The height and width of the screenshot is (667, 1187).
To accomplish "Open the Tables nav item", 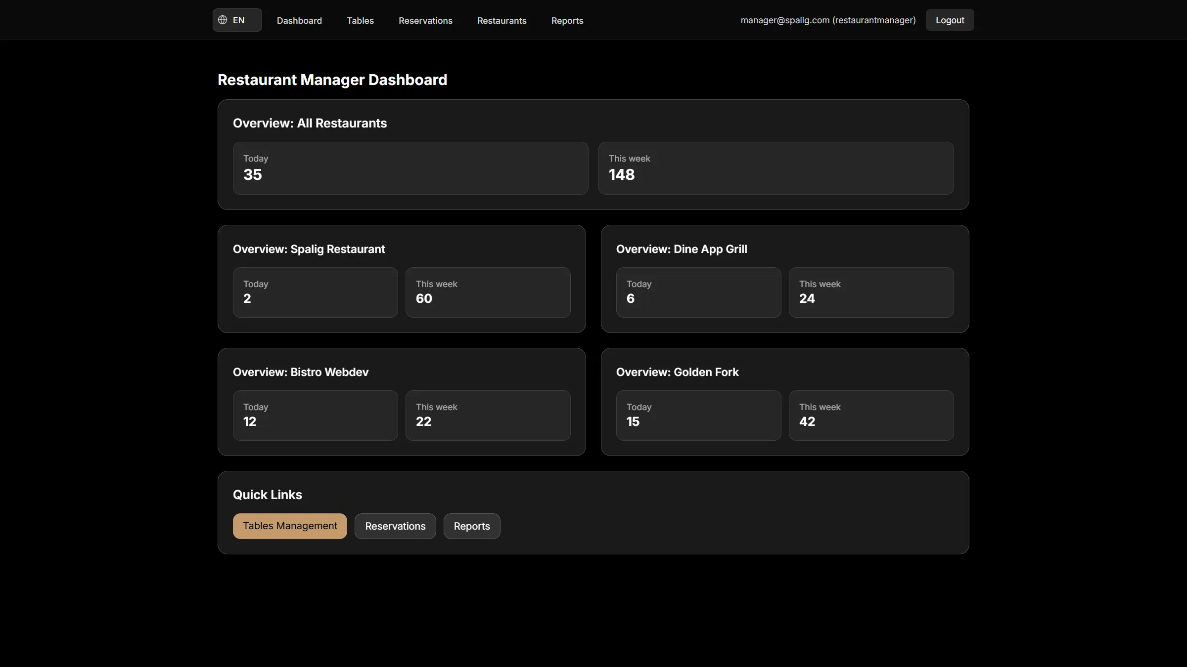I will point(360,21).
